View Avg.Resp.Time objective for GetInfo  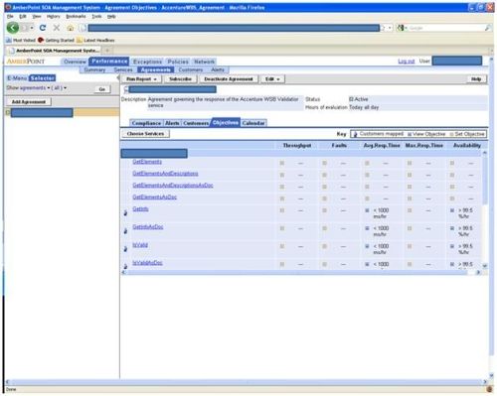367,210
